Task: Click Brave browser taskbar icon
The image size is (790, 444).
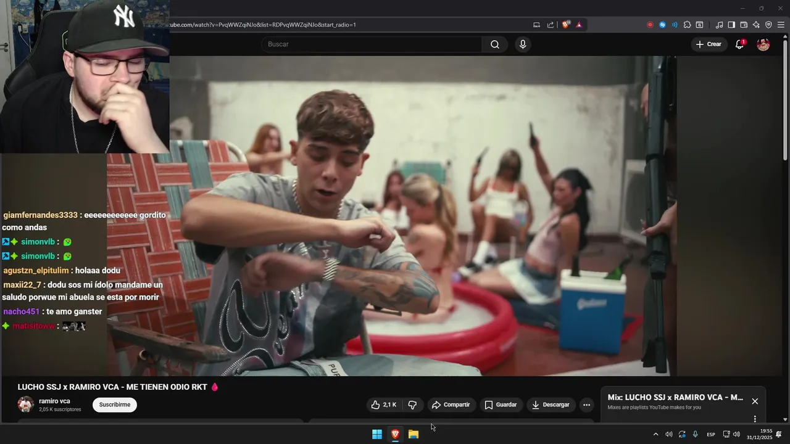Action: (x=395, y=434)
